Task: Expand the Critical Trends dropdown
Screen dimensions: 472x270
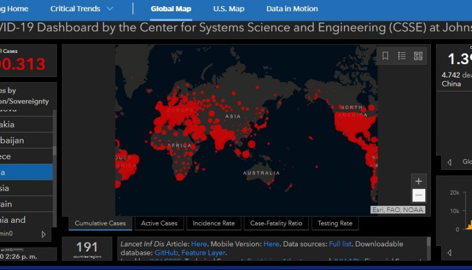Action: click(110, 9)
